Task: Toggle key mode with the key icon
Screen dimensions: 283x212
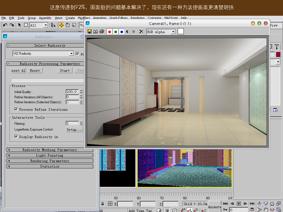Action: [225, 210]
